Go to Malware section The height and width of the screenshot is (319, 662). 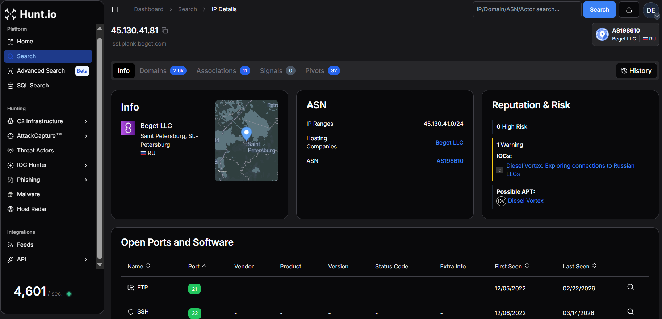point(28,194)
